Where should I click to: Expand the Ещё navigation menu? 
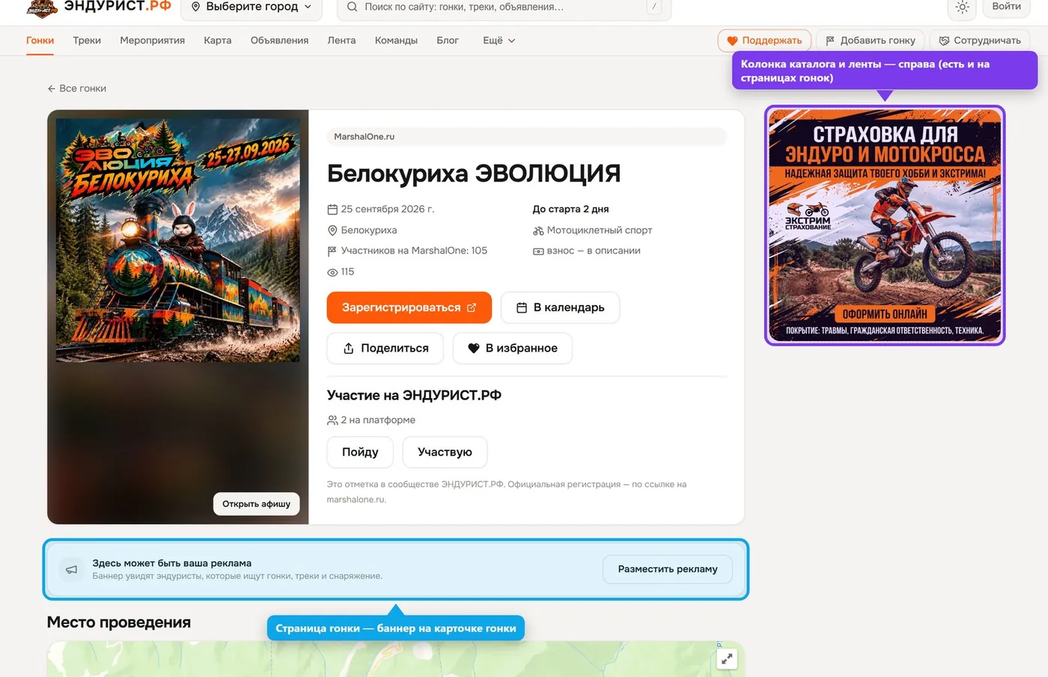click(499, 40)
